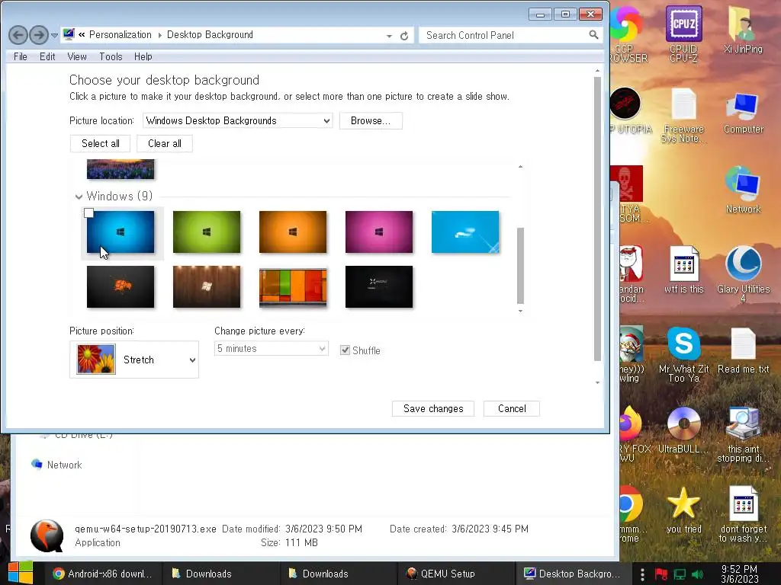Select the magenta Windows logo wallpaper
781x585 pixels.
pos(379,232)
